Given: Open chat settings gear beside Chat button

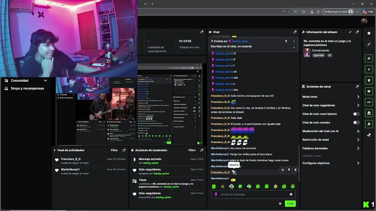Looking at the screenshot, I should (x=280, y=204).
